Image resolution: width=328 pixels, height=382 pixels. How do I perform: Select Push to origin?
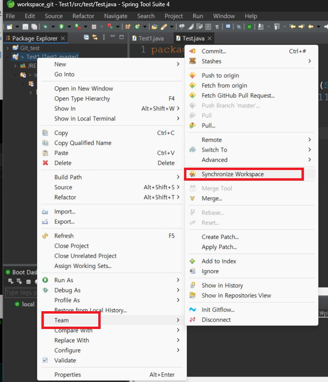click(251, 76)
